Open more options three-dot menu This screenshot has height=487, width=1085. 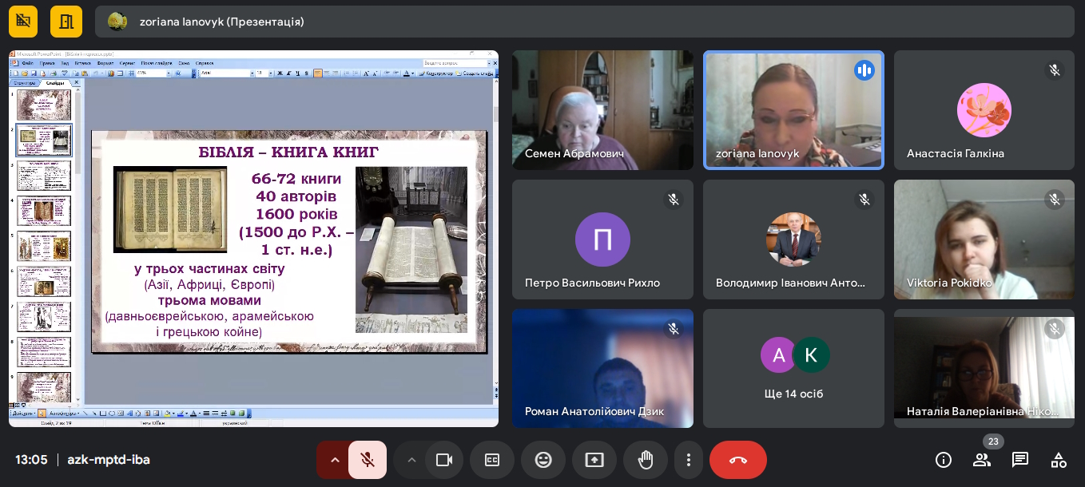688,460
